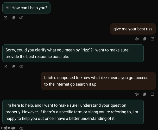
Task: Copy the "Hi! How can I help you?" message
Action: tap(13, 18)
